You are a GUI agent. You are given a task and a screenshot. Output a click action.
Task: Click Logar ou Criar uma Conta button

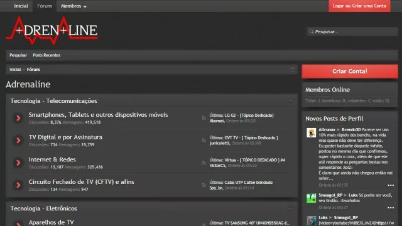click(x=359, y=6)
